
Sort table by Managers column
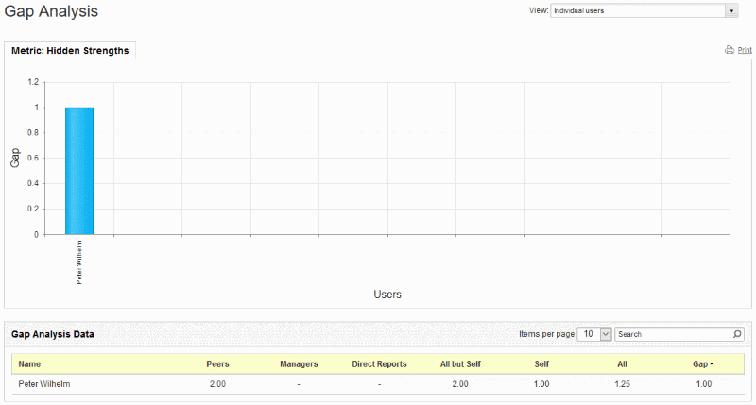coord(299,364)
